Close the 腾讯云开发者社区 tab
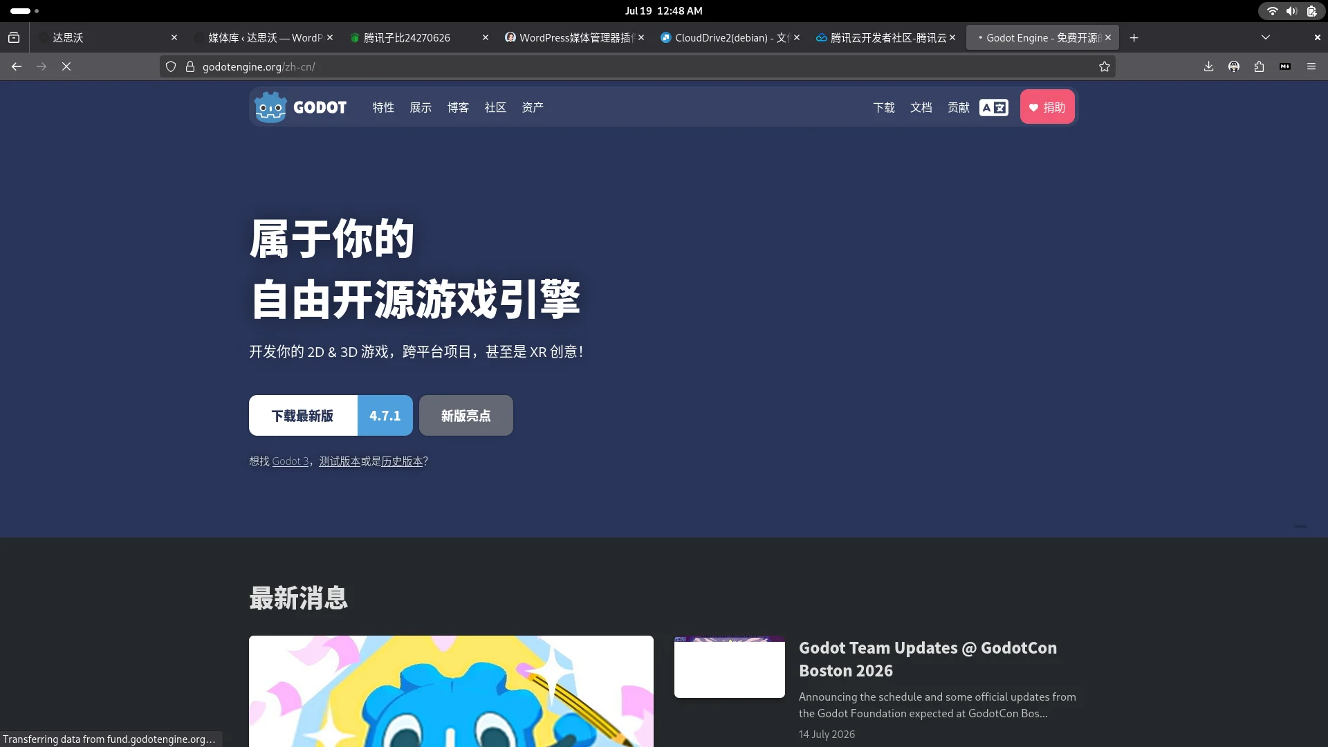The image size is (1328, 747). coord(952,37)
